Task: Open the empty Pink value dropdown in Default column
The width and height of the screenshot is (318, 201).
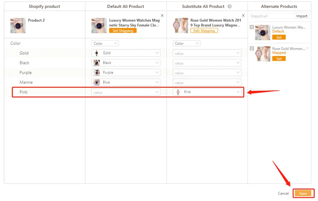Action: pos(126,92)
